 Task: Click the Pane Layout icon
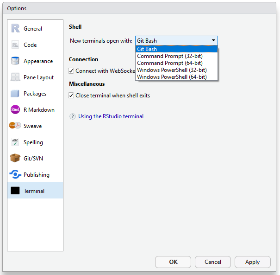(x=15, y=77)
